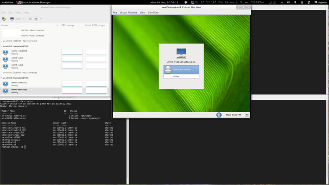This screenshot has width=329, height=185.
Task: Open the keyboard input source indicator
Action: (282, 2)
